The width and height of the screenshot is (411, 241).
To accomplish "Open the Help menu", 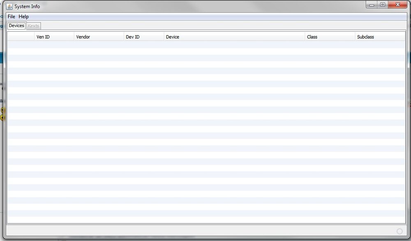I will click(24, 16).
